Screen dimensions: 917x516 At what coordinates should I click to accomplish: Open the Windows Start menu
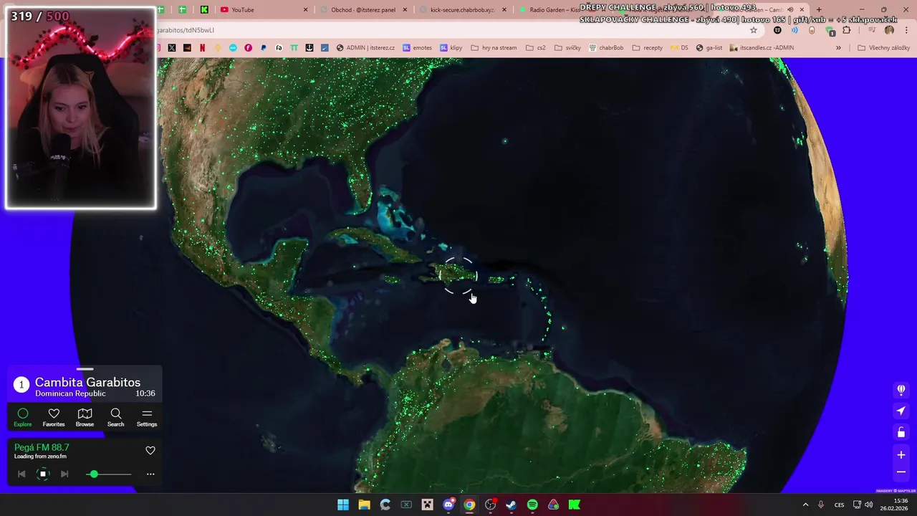click(x=343, y=505)
